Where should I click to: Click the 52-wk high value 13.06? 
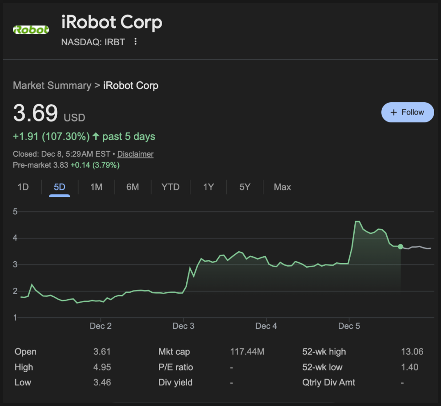[x=412, y=352]
